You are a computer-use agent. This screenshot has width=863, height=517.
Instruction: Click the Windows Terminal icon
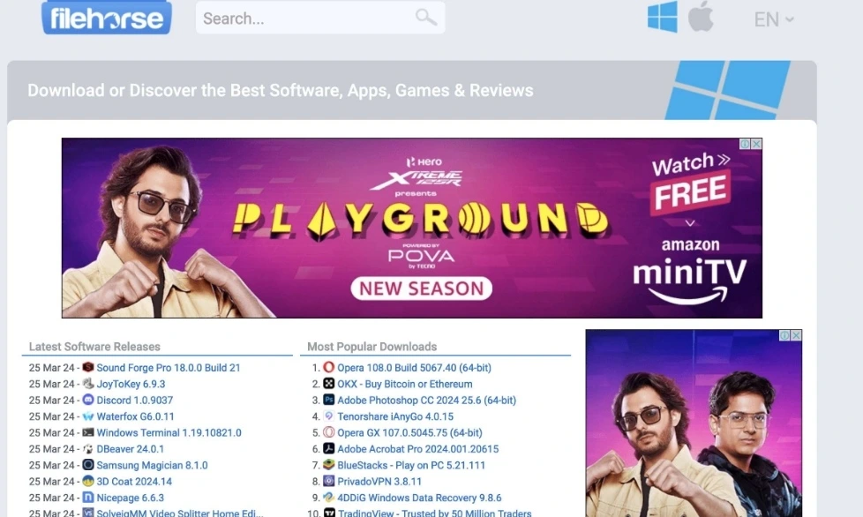point(88,432)
